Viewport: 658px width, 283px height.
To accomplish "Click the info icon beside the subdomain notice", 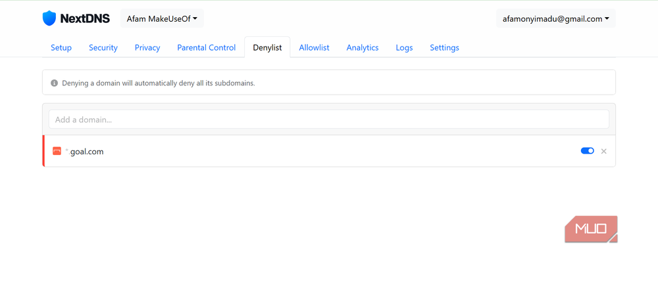I will click(x=54, y=83).
